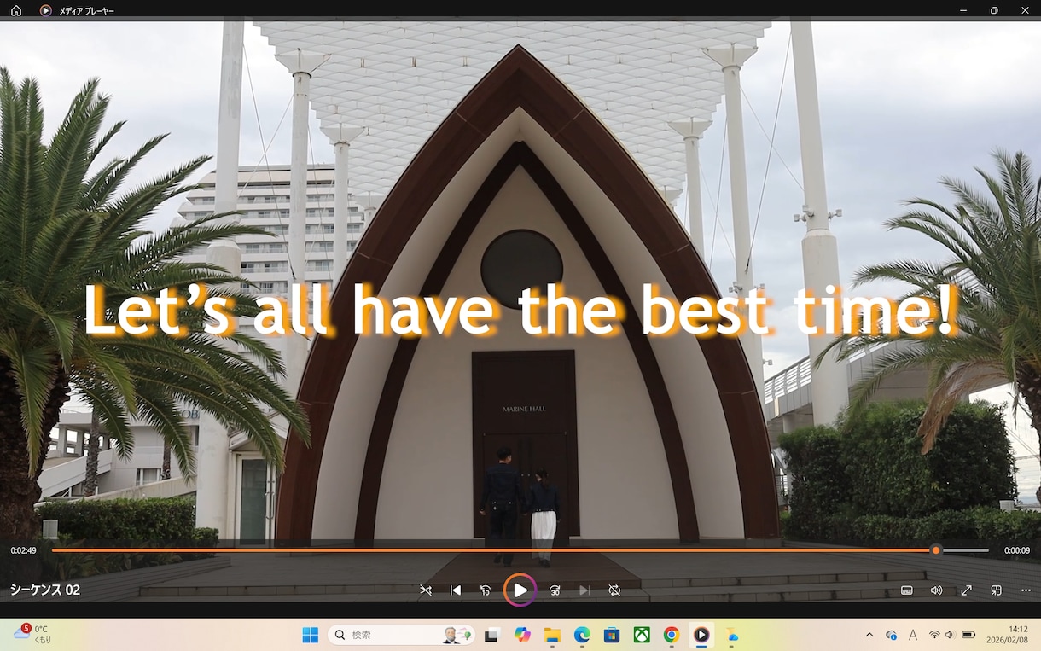Click the video title シーケンス 02
This screenshot has width=1041, height=651.
45,590
